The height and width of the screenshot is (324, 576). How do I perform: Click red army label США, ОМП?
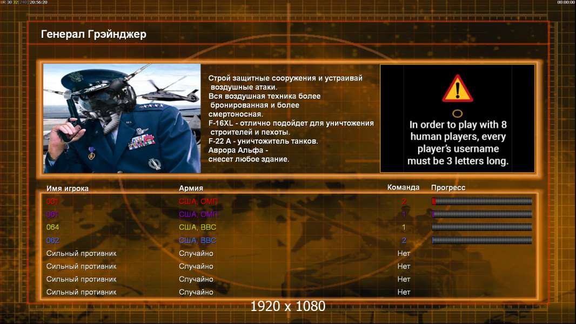pos(198,201)
